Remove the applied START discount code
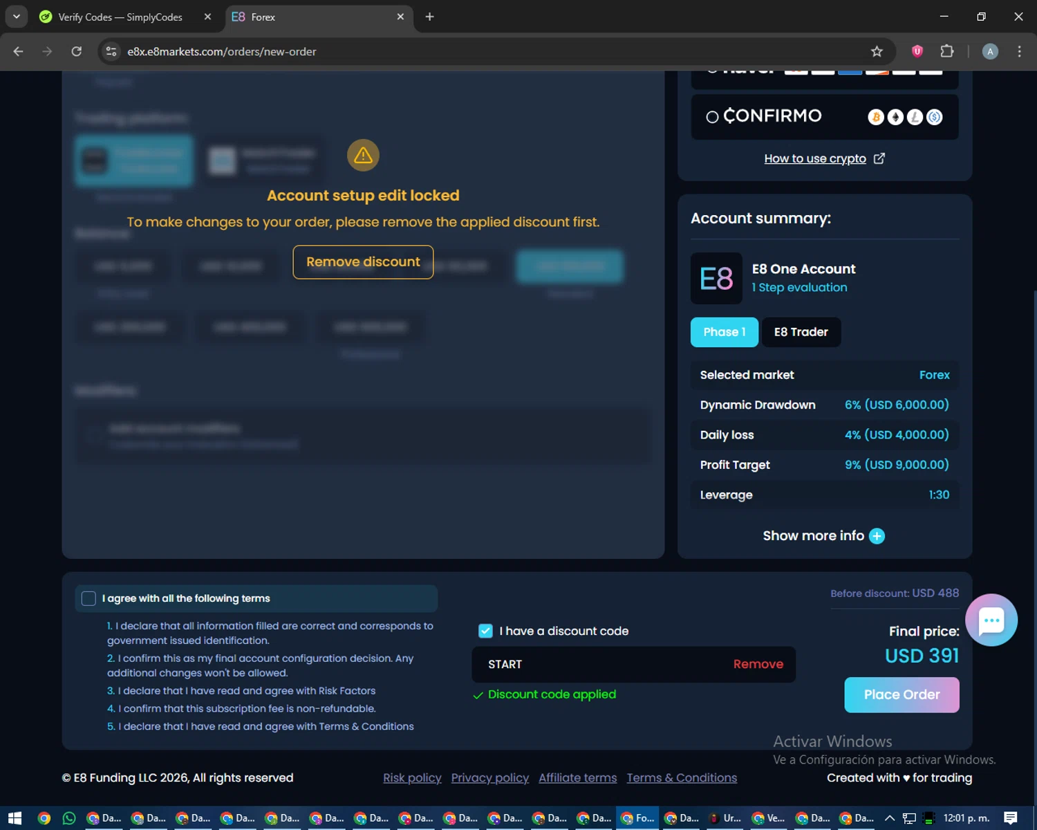This screenshot has height=830, width=1037. click(758, 664)
